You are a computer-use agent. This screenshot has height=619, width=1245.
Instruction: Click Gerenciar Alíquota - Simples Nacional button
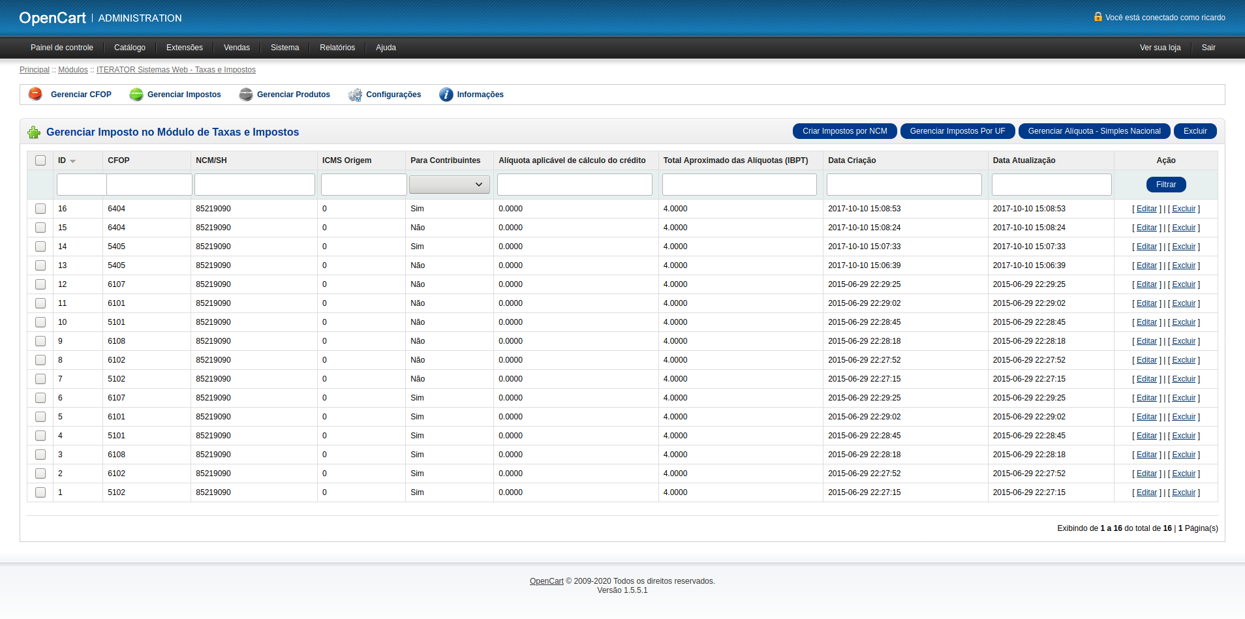pos(1094,131)
